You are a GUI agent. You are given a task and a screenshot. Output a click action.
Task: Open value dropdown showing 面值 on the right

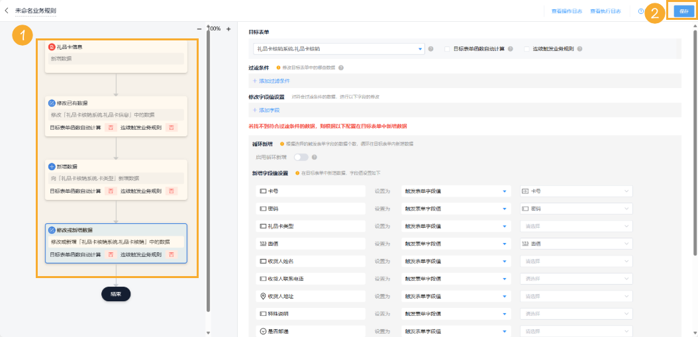576,244
